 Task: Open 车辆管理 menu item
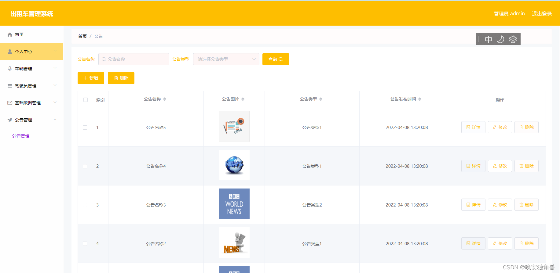pos(31,69)
